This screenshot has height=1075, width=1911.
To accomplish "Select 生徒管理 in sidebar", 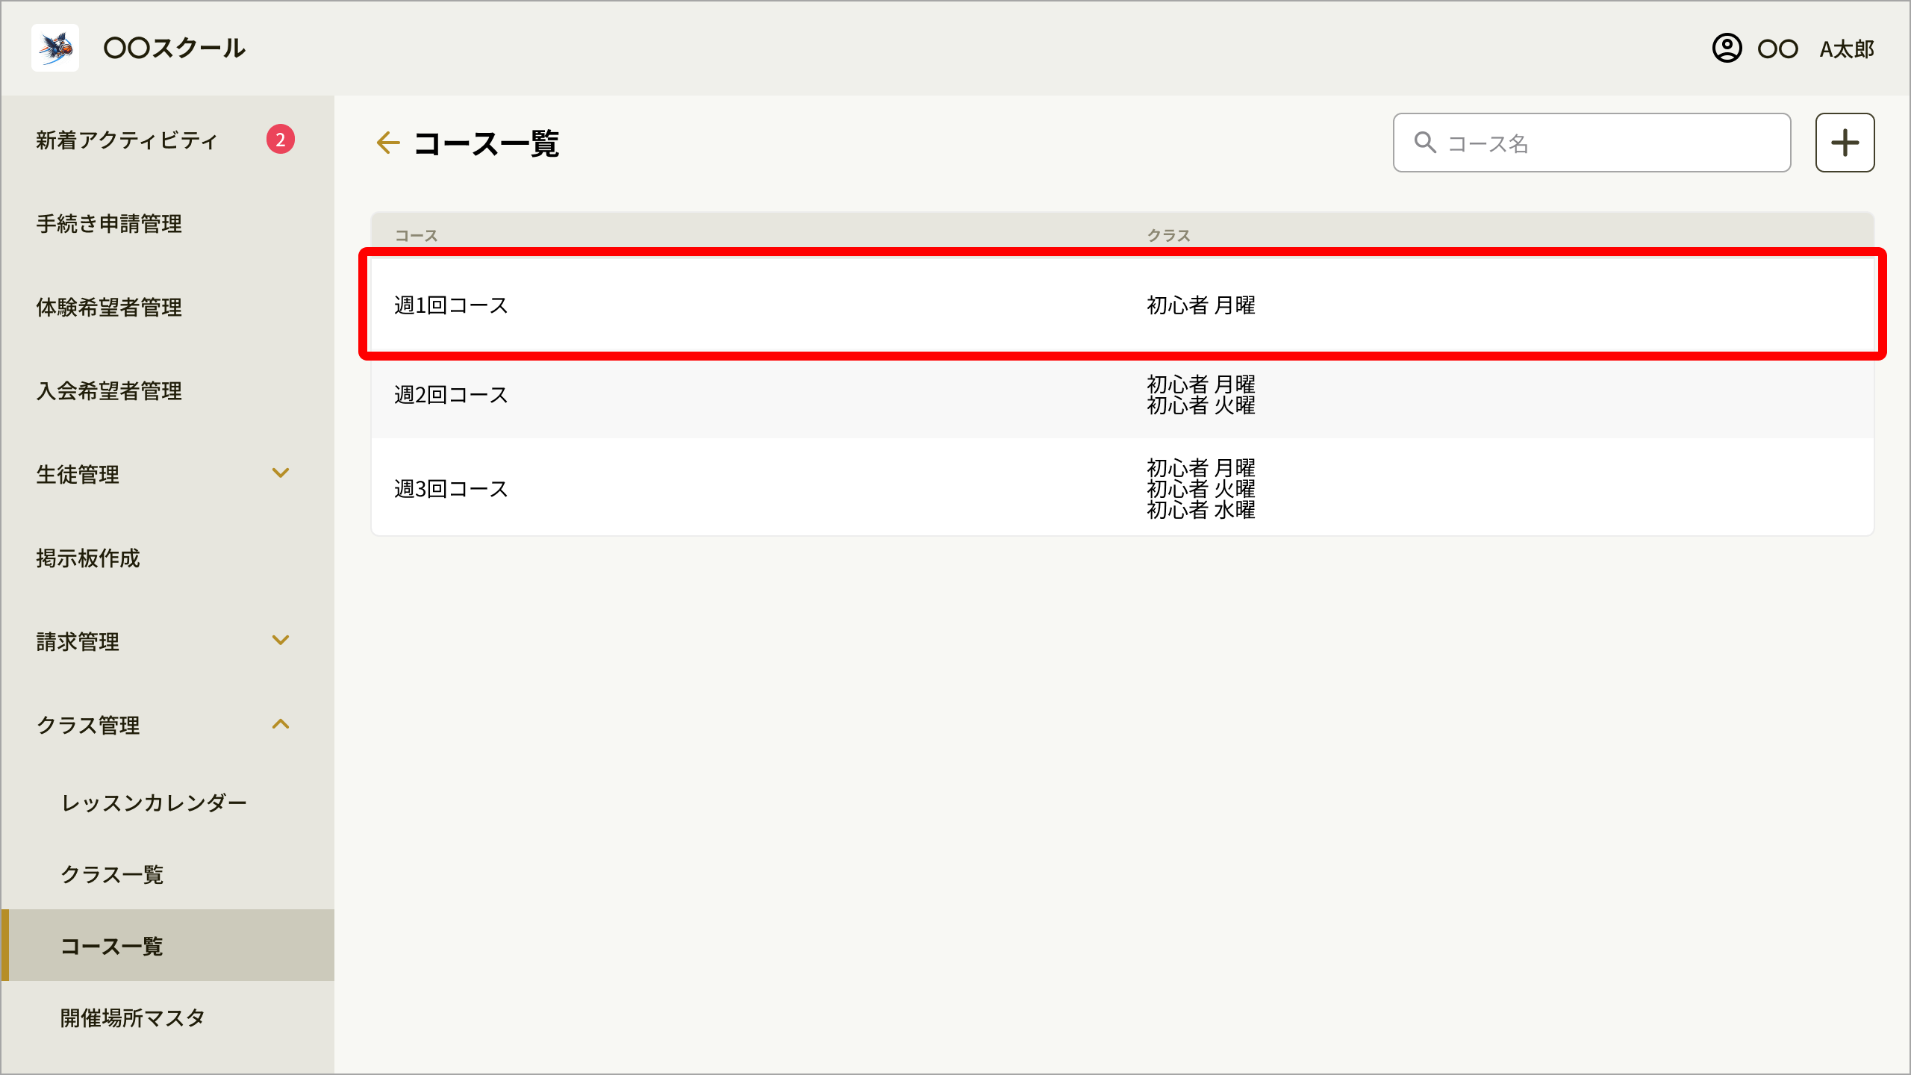I will (78, 475).
